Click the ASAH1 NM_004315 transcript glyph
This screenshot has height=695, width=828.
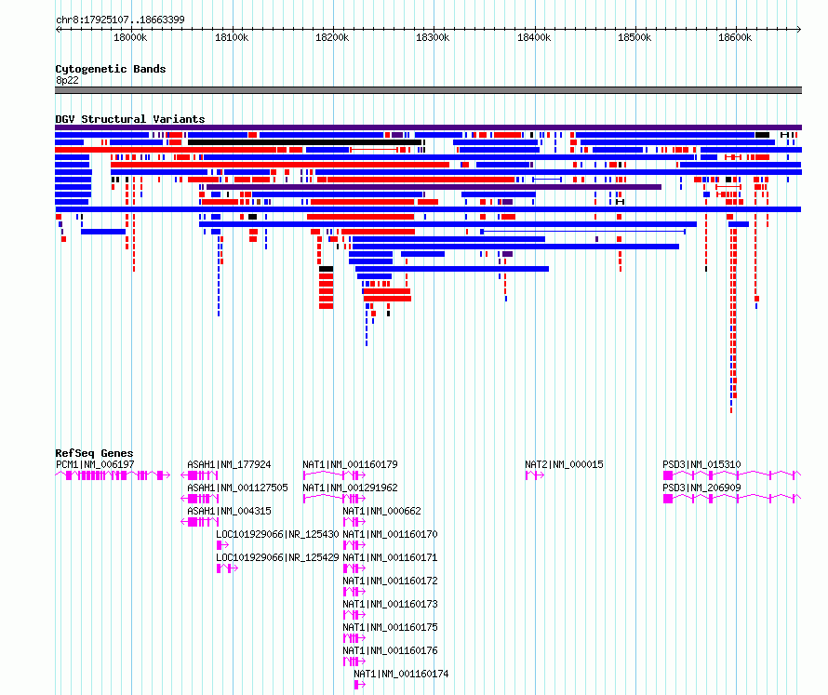(x=200, y=522)
